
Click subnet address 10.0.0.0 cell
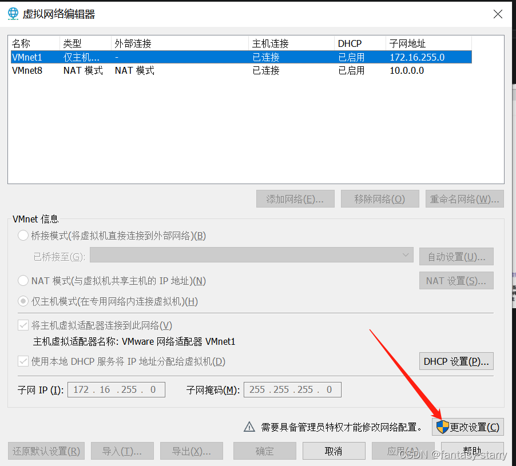407,70
